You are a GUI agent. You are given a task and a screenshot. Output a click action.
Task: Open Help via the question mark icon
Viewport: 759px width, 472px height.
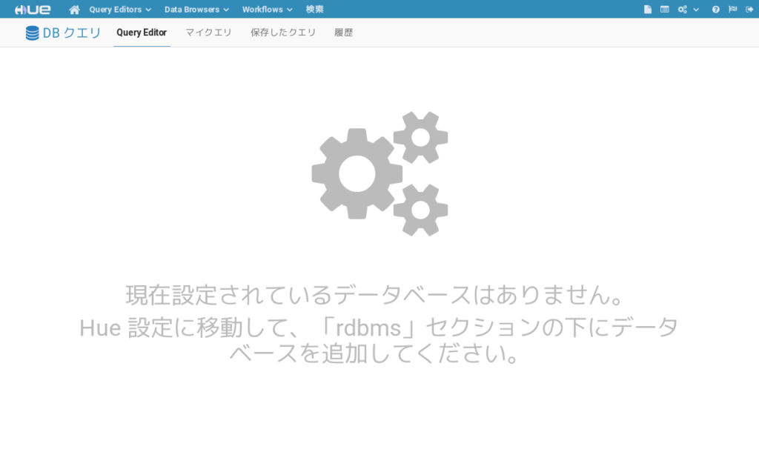pos(715,9)
